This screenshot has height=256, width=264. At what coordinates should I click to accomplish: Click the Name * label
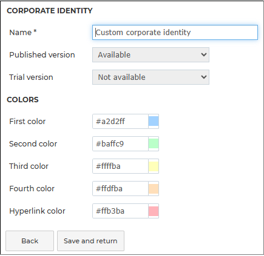(23, 33)
